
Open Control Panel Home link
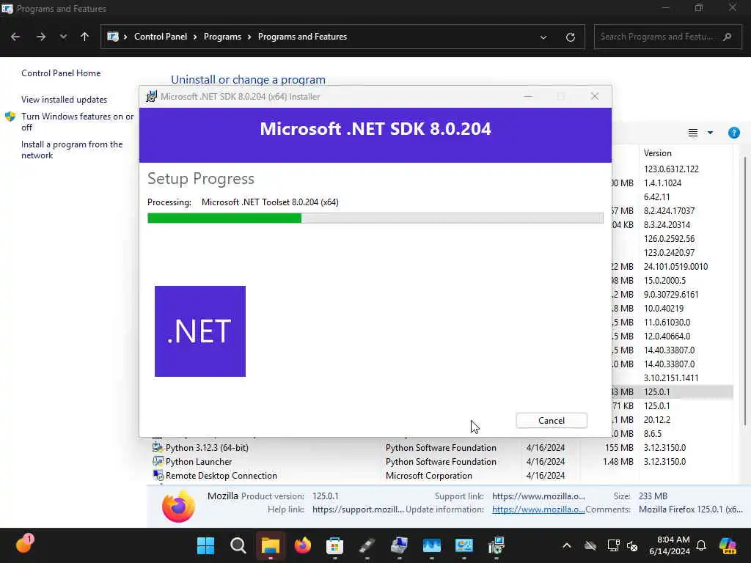(61, 73)
